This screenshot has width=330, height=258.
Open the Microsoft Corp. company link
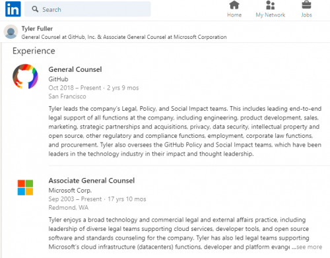(x=70, y=190)
